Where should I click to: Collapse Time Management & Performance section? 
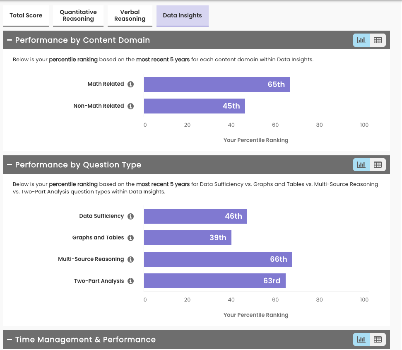coord(10,340)
